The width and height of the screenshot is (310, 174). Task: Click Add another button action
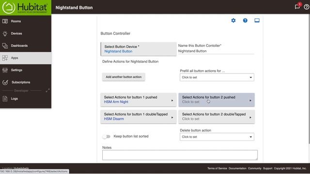click(124, 77)
